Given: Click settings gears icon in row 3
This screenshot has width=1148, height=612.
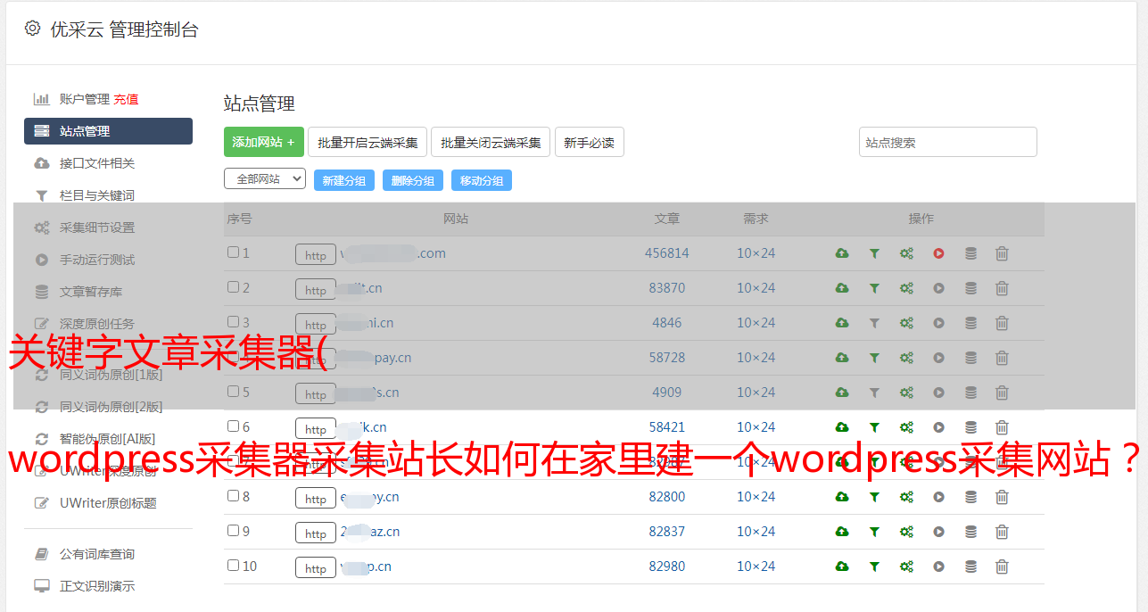Looking at the screenshot, I should (906, 323).
